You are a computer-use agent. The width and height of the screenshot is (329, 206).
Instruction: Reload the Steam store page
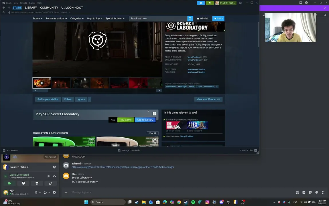click(4, 12)
